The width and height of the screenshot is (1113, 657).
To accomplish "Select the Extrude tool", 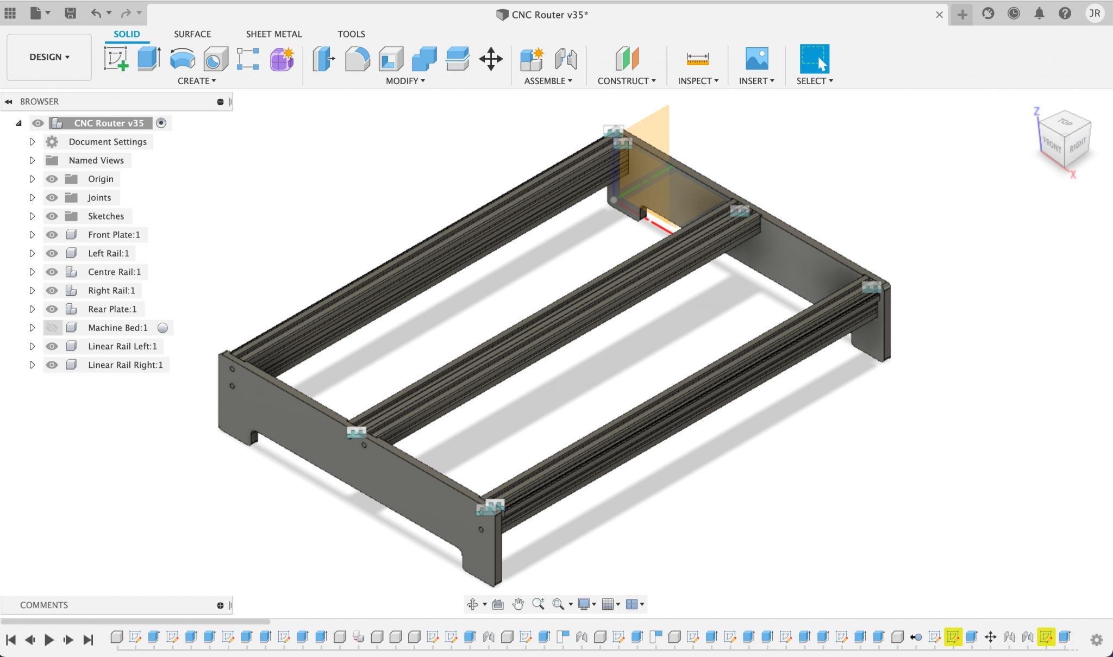I will click(x=148, y=59).
